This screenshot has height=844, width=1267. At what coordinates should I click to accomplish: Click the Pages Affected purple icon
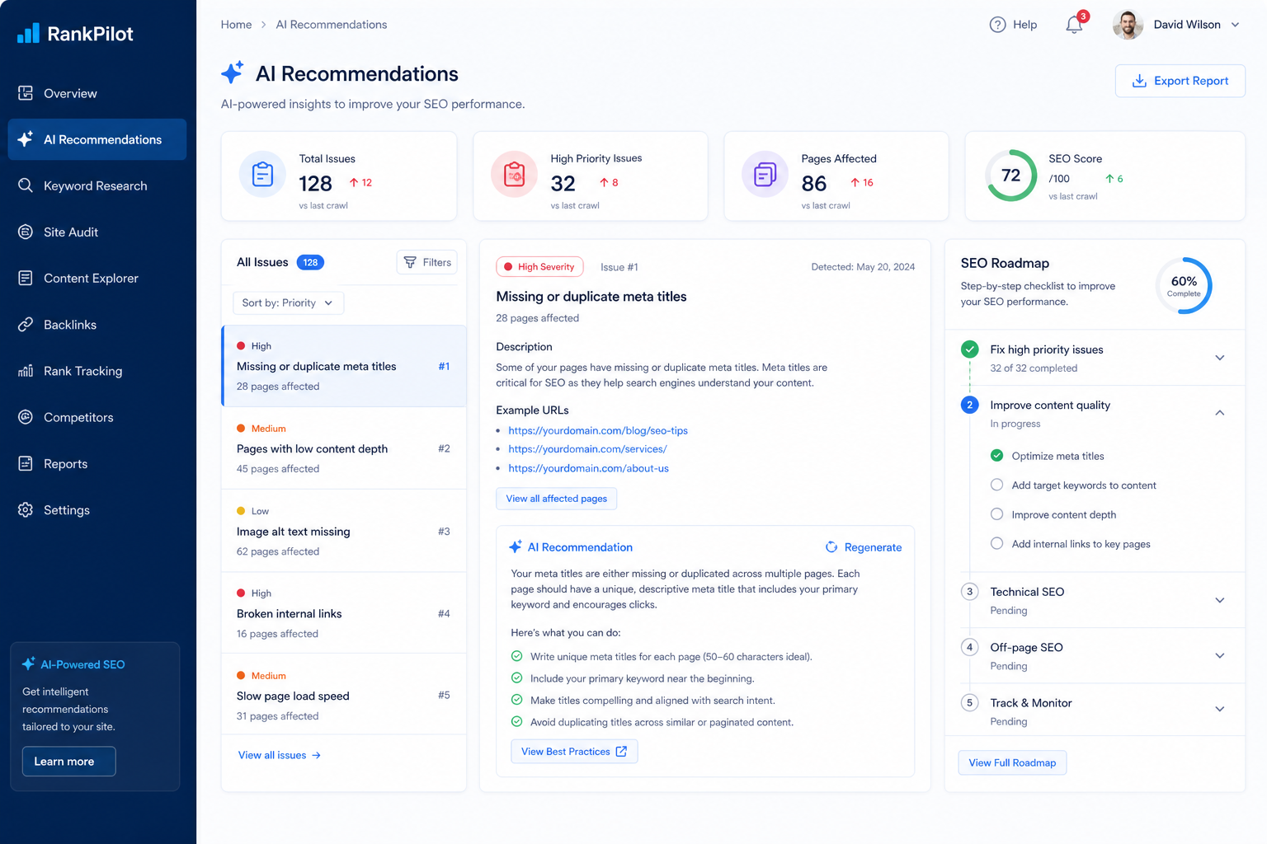pos(765,175)
